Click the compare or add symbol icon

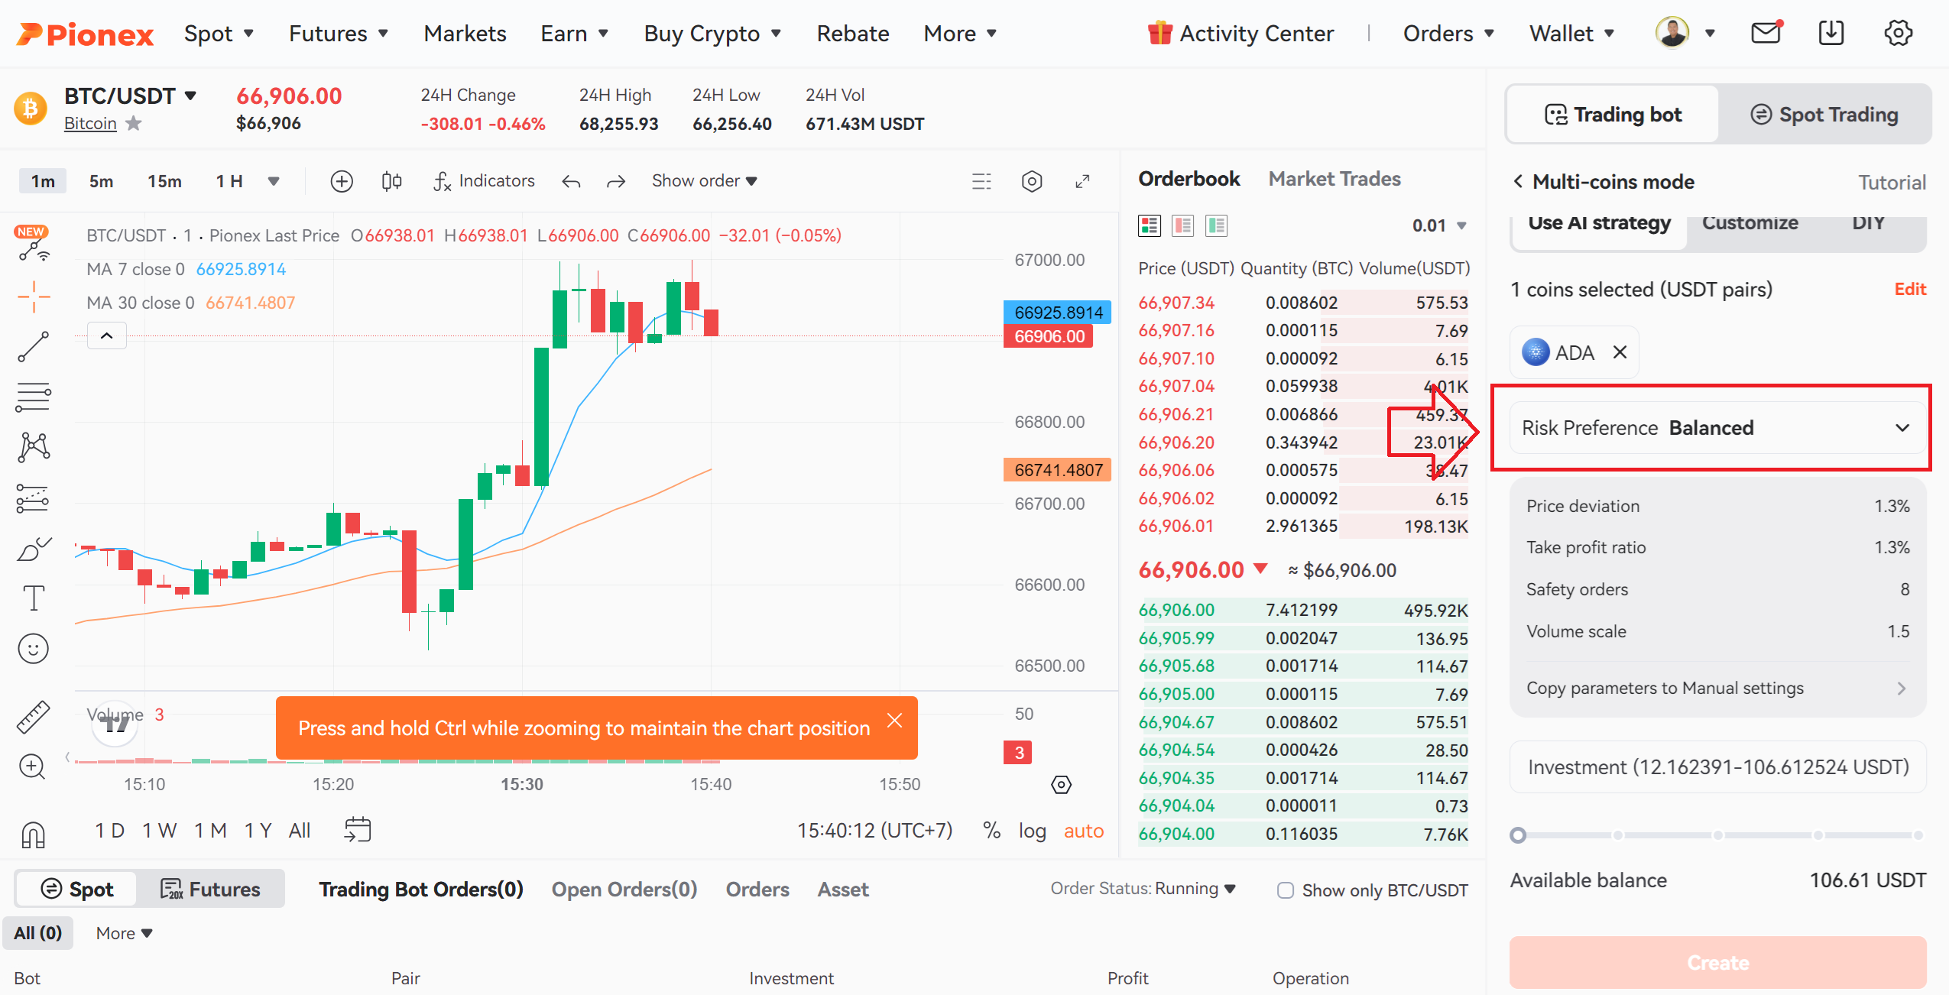(342, 181)
